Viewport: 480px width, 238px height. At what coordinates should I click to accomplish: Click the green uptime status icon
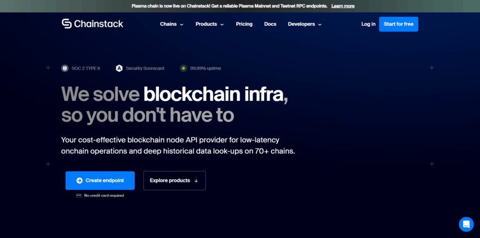click(x=183, y=68)
